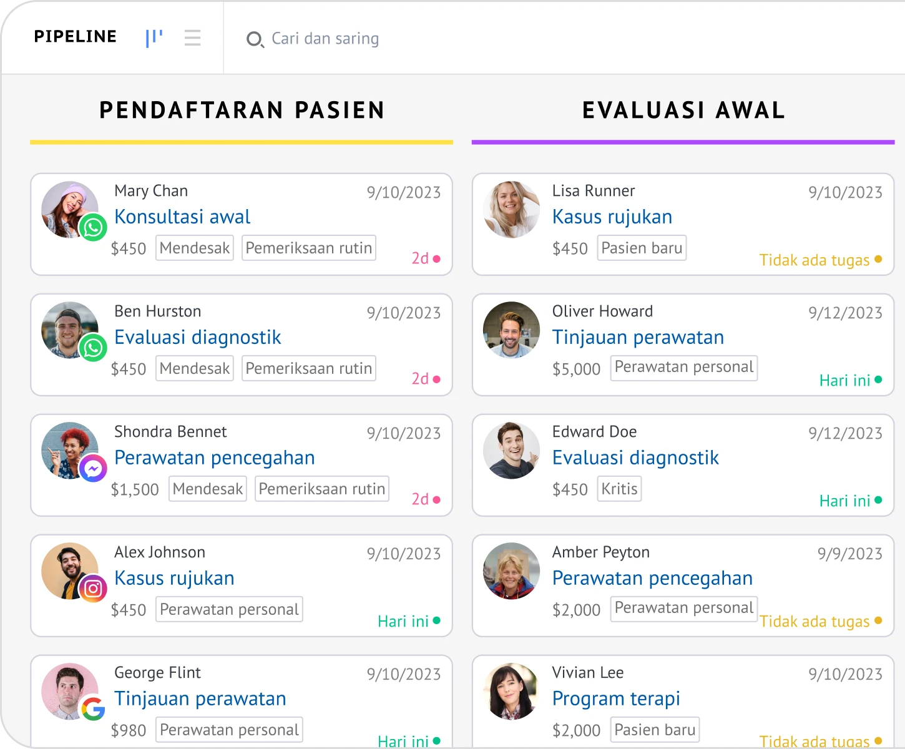Click the WhatsApp badge on Ben Hurston
This screenshot has width=905, height=749.
tap(93, 348)
